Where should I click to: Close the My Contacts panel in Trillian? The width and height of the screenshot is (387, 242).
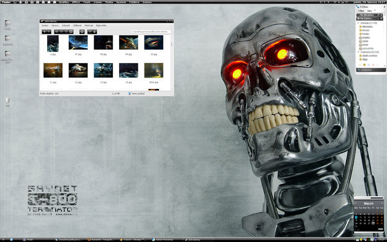[x=382, y=19]
